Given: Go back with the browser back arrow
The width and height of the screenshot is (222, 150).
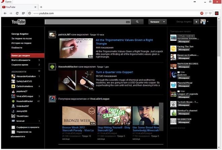Looking at the screenshot, I should (x=5, y=13).
